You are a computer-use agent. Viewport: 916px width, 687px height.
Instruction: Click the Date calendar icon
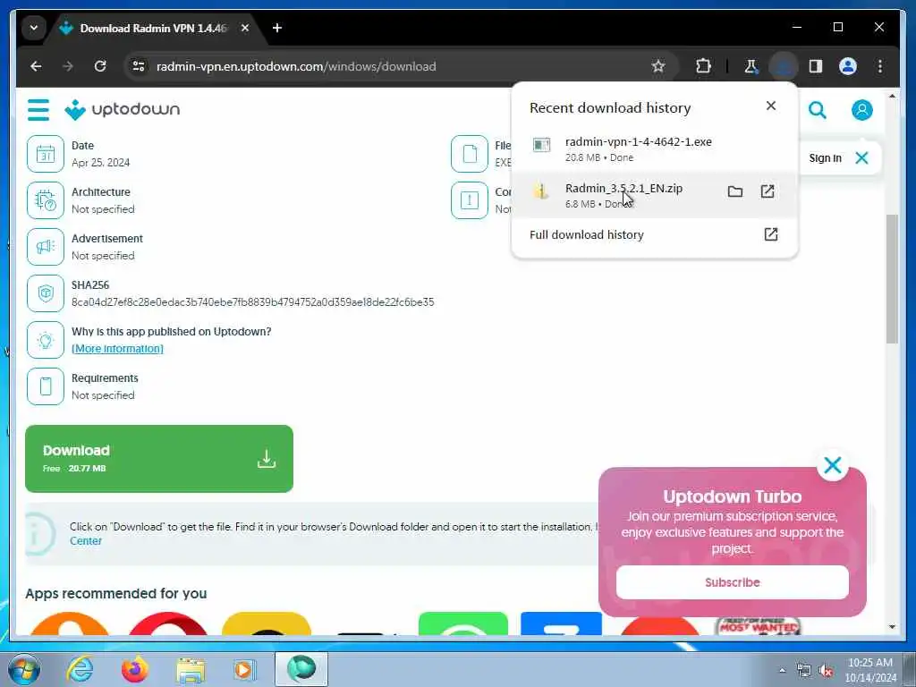click(46, 154)
